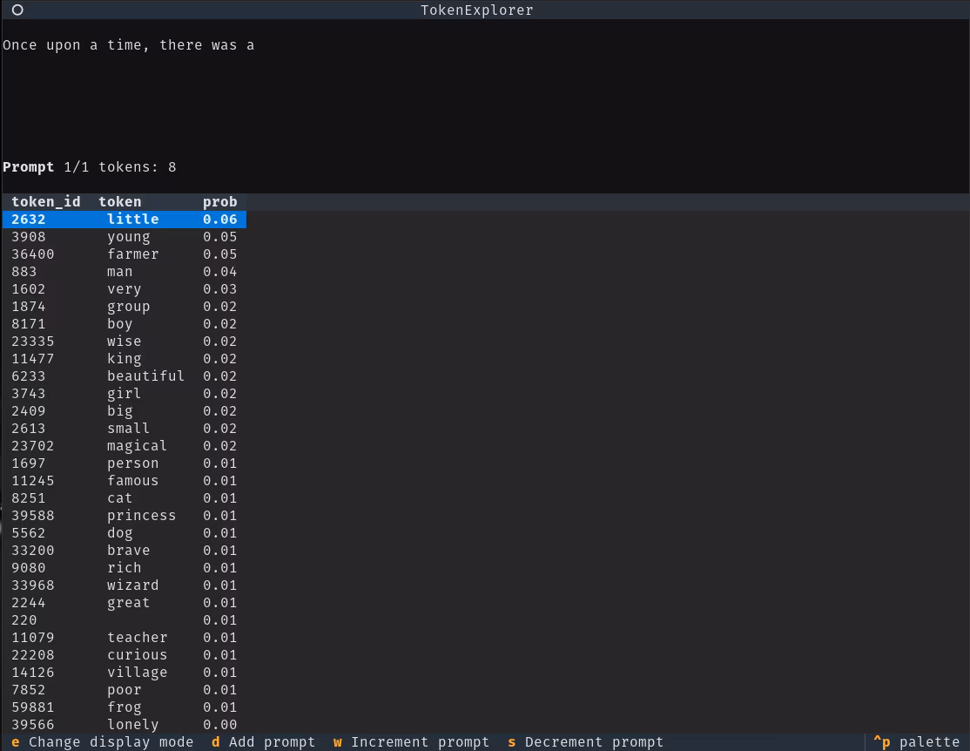Select the 'rich' token row
This screenshot has width=970, height=751.
(125, 567)
